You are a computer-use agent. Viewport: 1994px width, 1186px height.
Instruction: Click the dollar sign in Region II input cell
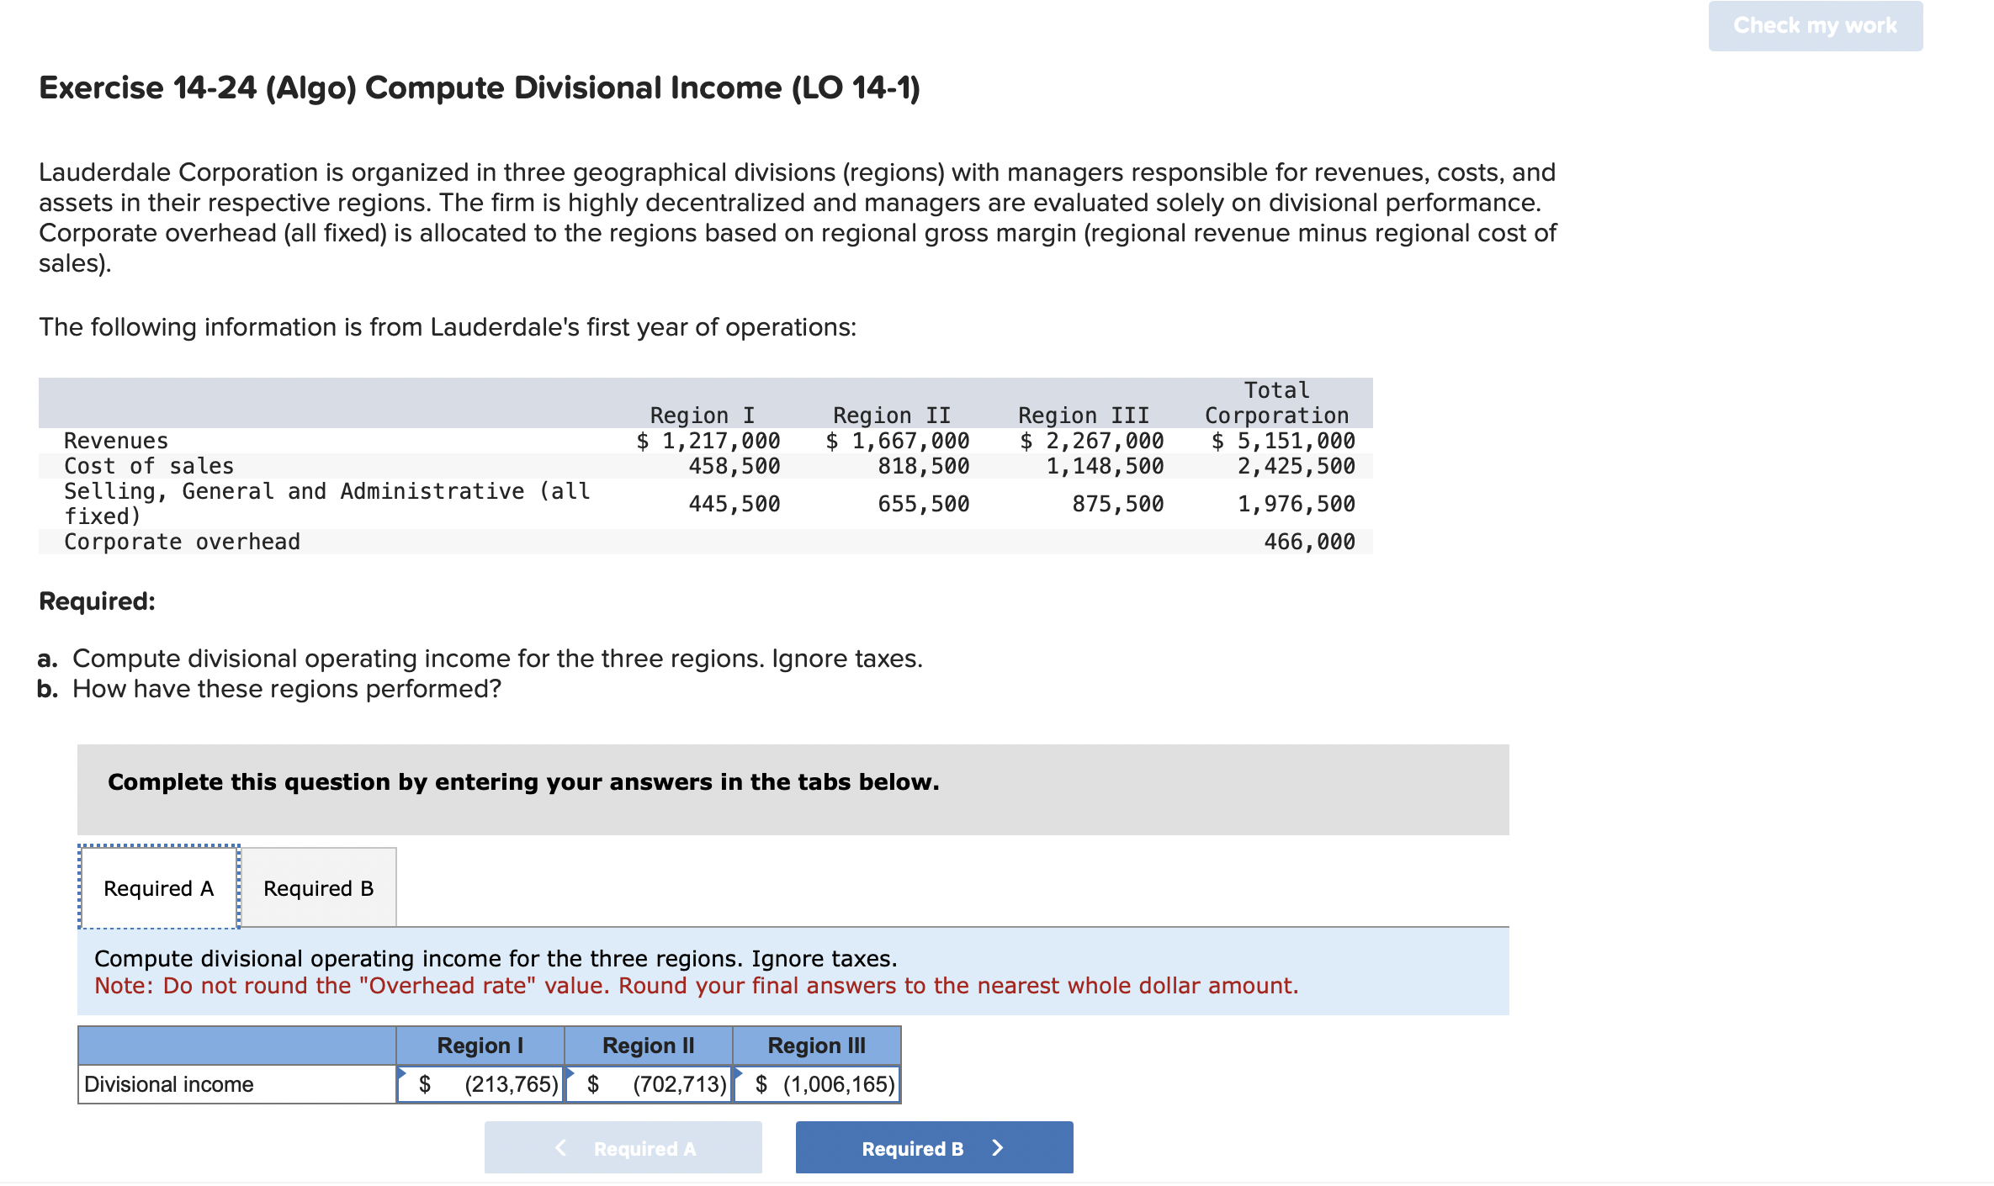(x=593, y=1085)
